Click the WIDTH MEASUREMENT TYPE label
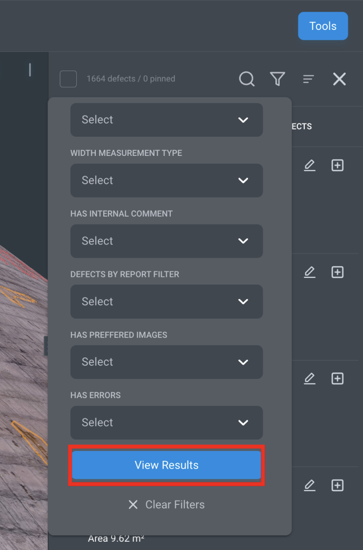 [x=126, y=153]
